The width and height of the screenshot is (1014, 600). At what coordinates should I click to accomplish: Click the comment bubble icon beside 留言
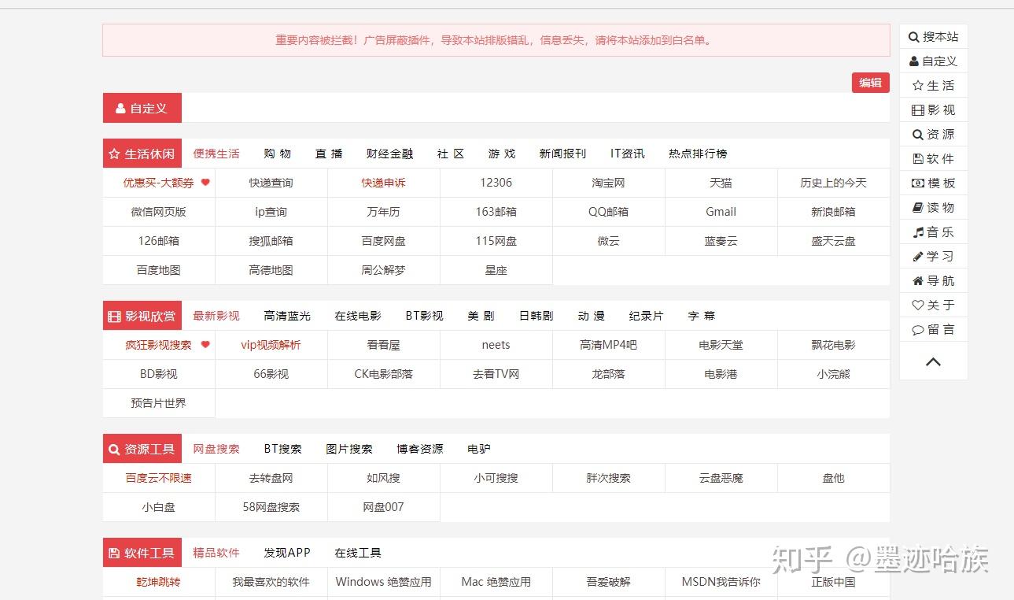(917, 330)
